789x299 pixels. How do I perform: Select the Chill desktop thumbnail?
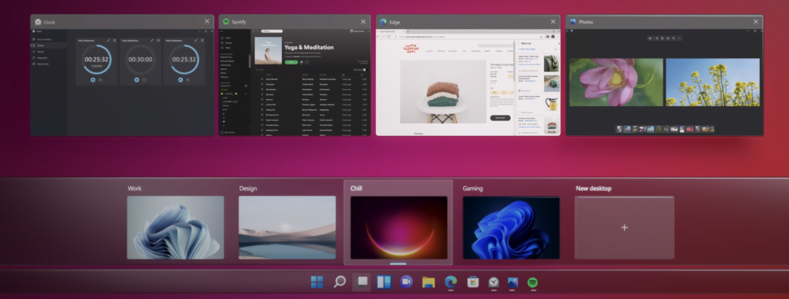(x=399, y=228)
